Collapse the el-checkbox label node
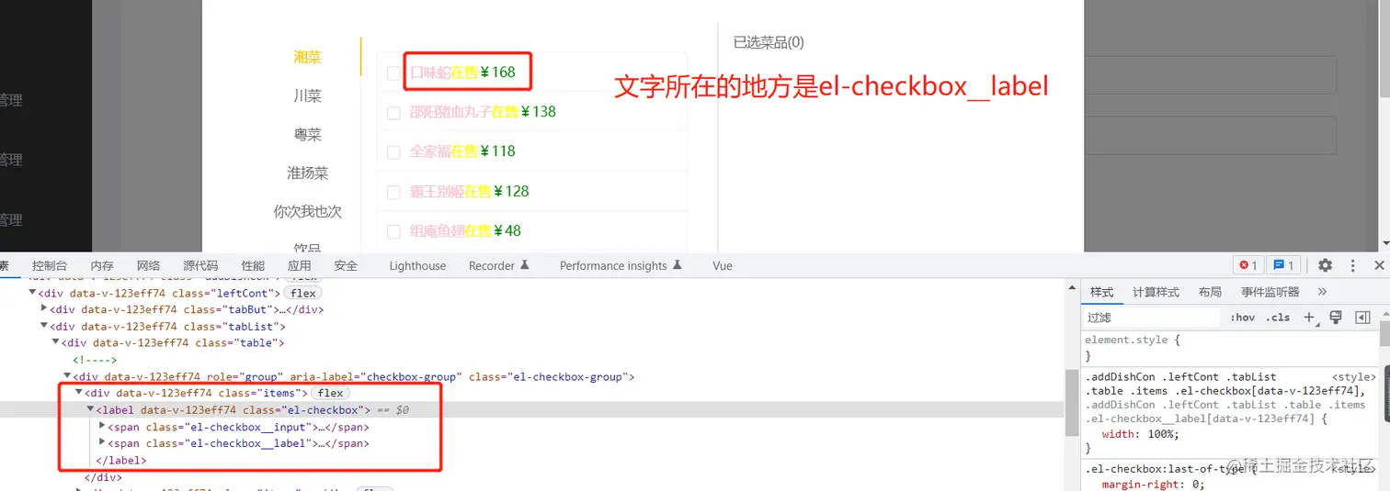 tap(90, 409)
